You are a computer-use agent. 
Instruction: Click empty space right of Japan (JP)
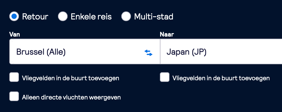point(244,52)
